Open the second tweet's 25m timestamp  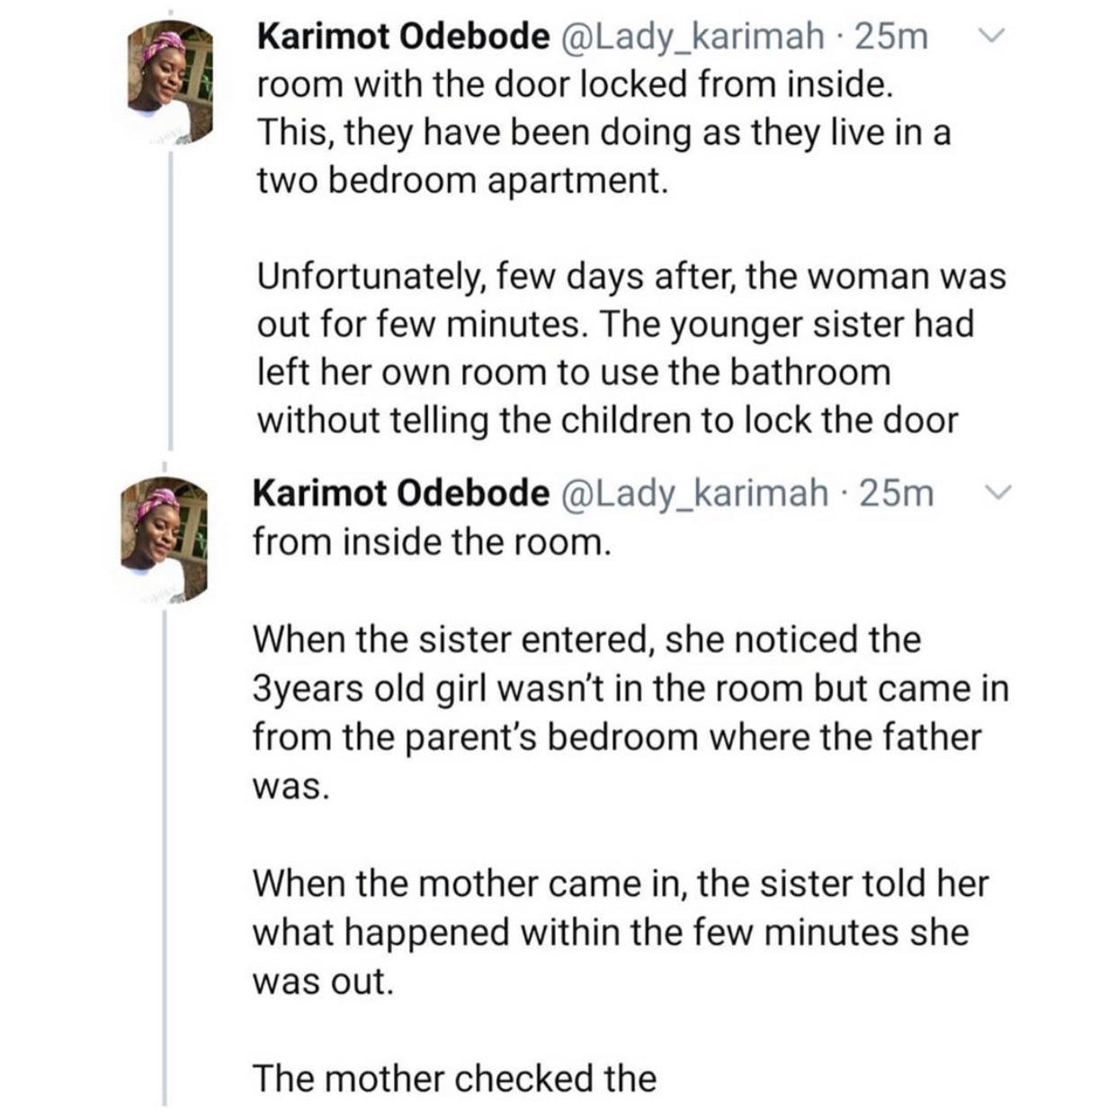pos(897,493)
